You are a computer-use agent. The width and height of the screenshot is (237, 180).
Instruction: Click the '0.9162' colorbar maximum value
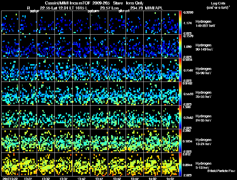point(188,83)
